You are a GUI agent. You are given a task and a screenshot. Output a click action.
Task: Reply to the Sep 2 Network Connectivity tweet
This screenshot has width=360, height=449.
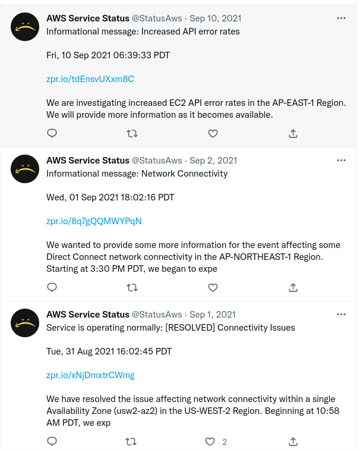52,288
